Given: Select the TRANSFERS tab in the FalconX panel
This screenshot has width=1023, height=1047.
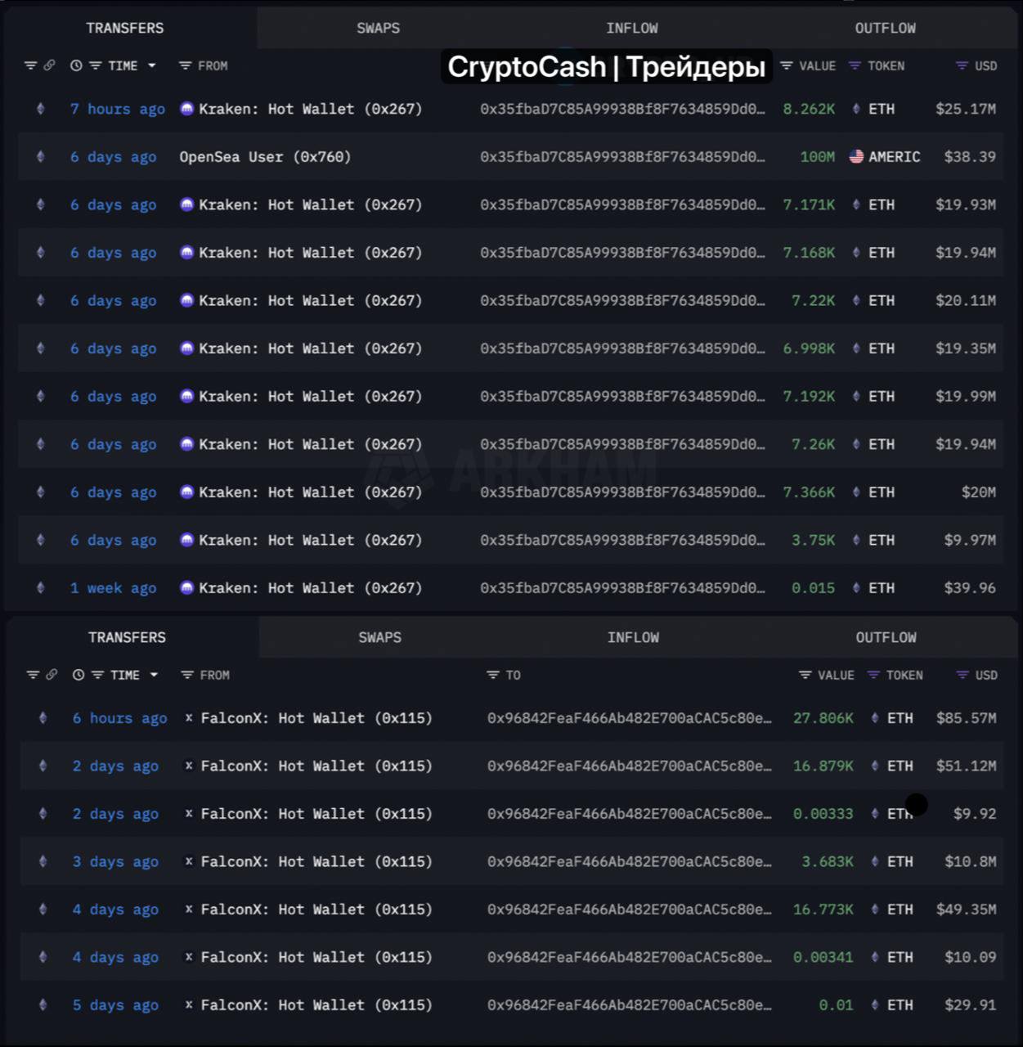Looking at the screenshot, I should (127, 637).
